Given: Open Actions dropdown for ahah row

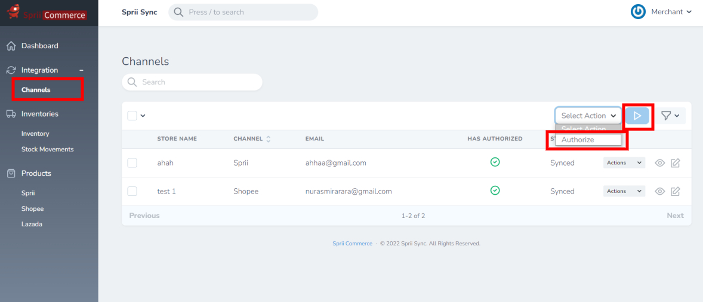Looking at the screenshot, I should 624,163.
